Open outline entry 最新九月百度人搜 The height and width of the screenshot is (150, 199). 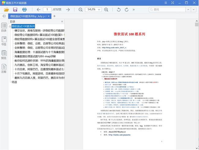(x=39, y=78)
